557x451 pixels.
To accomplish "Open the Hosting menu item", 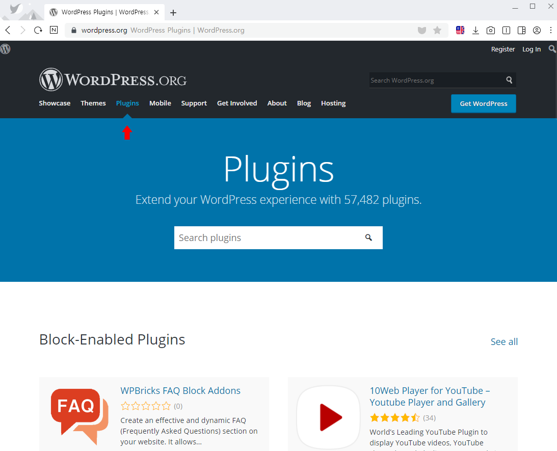I will [x=333, y=103].
